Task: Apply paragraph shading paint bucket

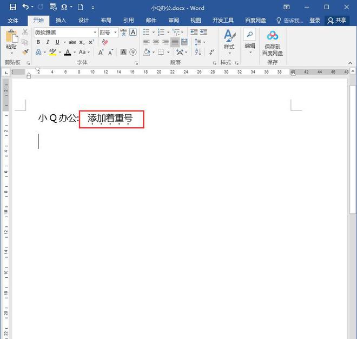Action: (147, 52)
